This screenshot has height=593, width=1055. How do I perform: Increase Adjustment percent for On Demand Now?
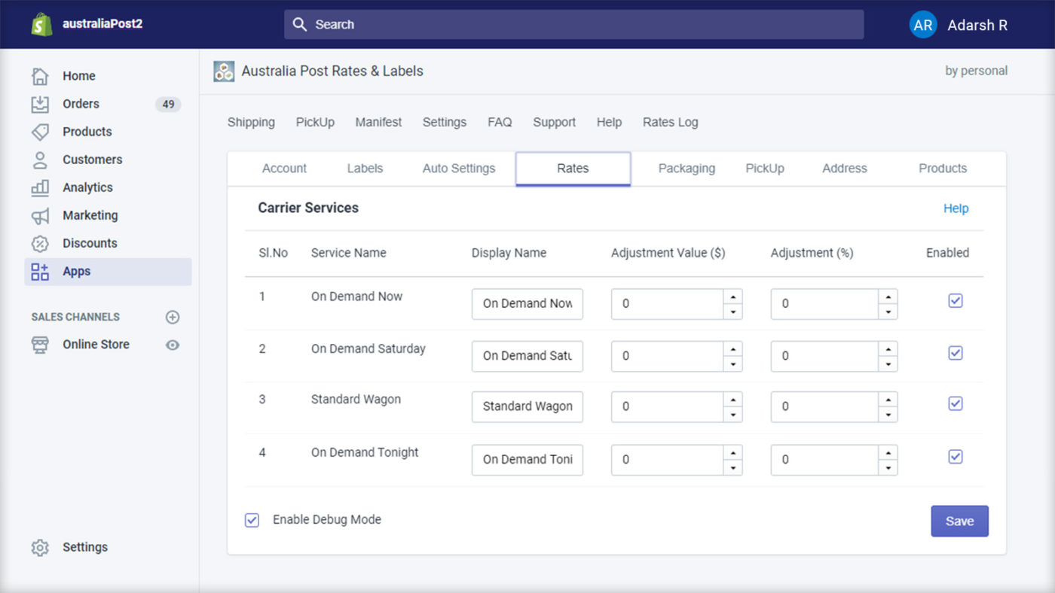pos(888,296)
